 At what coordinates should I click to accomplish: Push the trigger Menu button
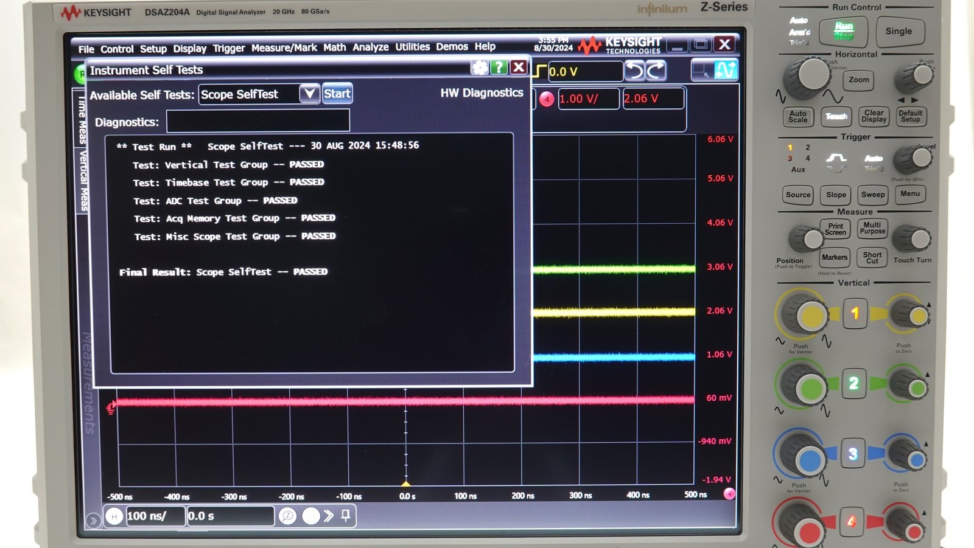910,194
